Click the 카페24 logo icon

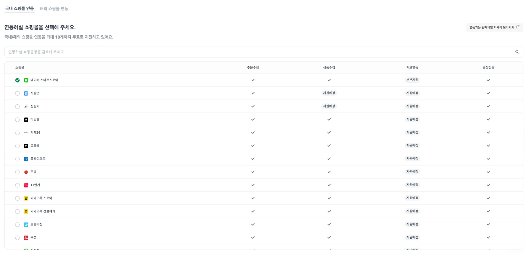[x=26, y=133]
